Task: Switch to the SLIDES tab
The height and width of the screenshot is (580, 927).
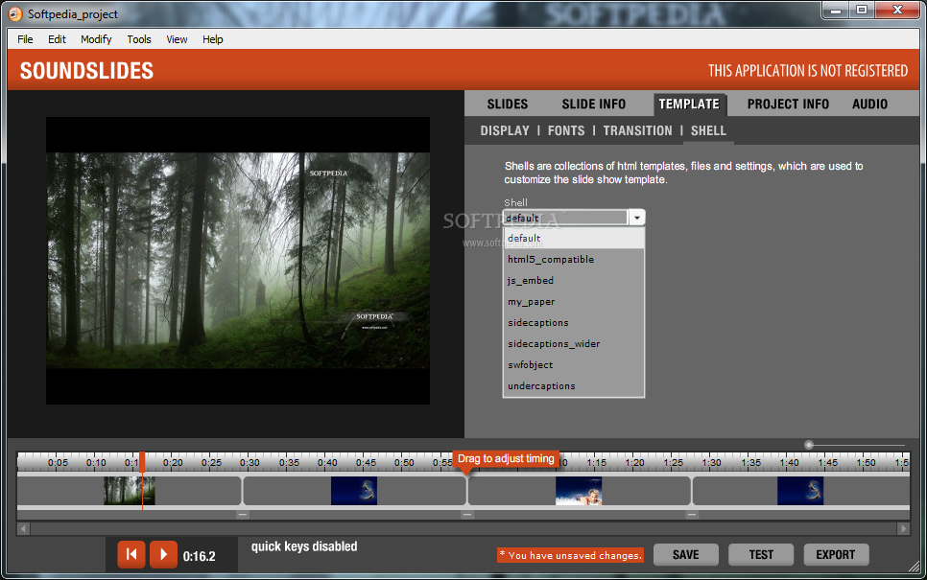Action: point(508,104)
